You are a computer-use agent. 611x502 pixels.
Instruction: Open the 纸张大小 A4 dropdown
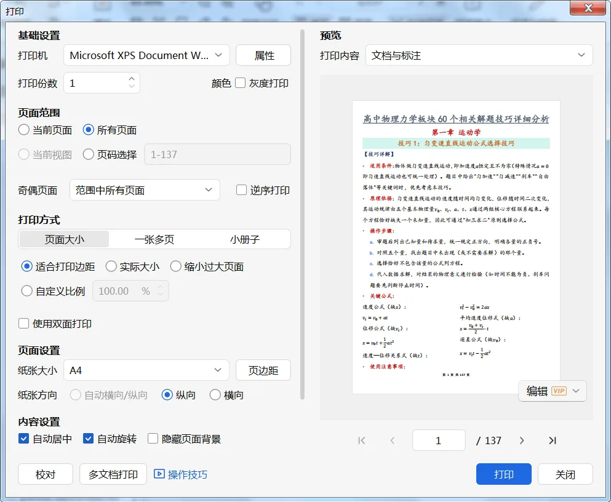pyautogui.click(x=146, y=370)
